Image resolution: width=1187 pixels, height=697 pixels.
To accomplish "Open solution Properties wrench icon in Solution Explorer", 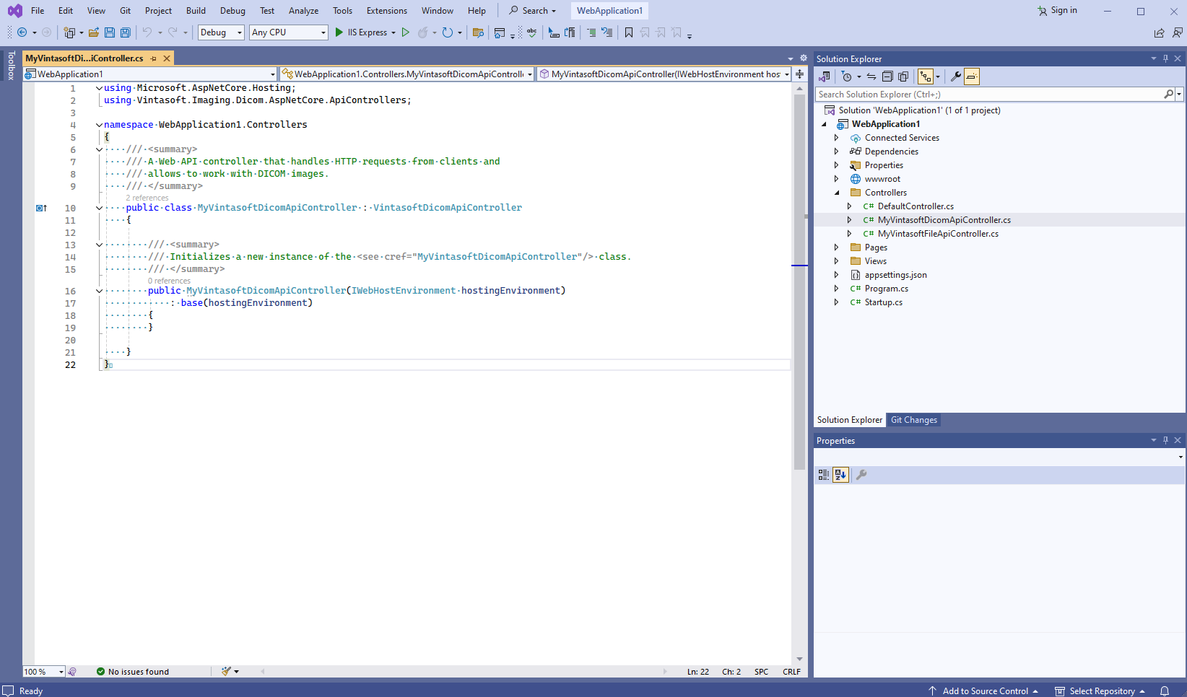I will [955, 76].
